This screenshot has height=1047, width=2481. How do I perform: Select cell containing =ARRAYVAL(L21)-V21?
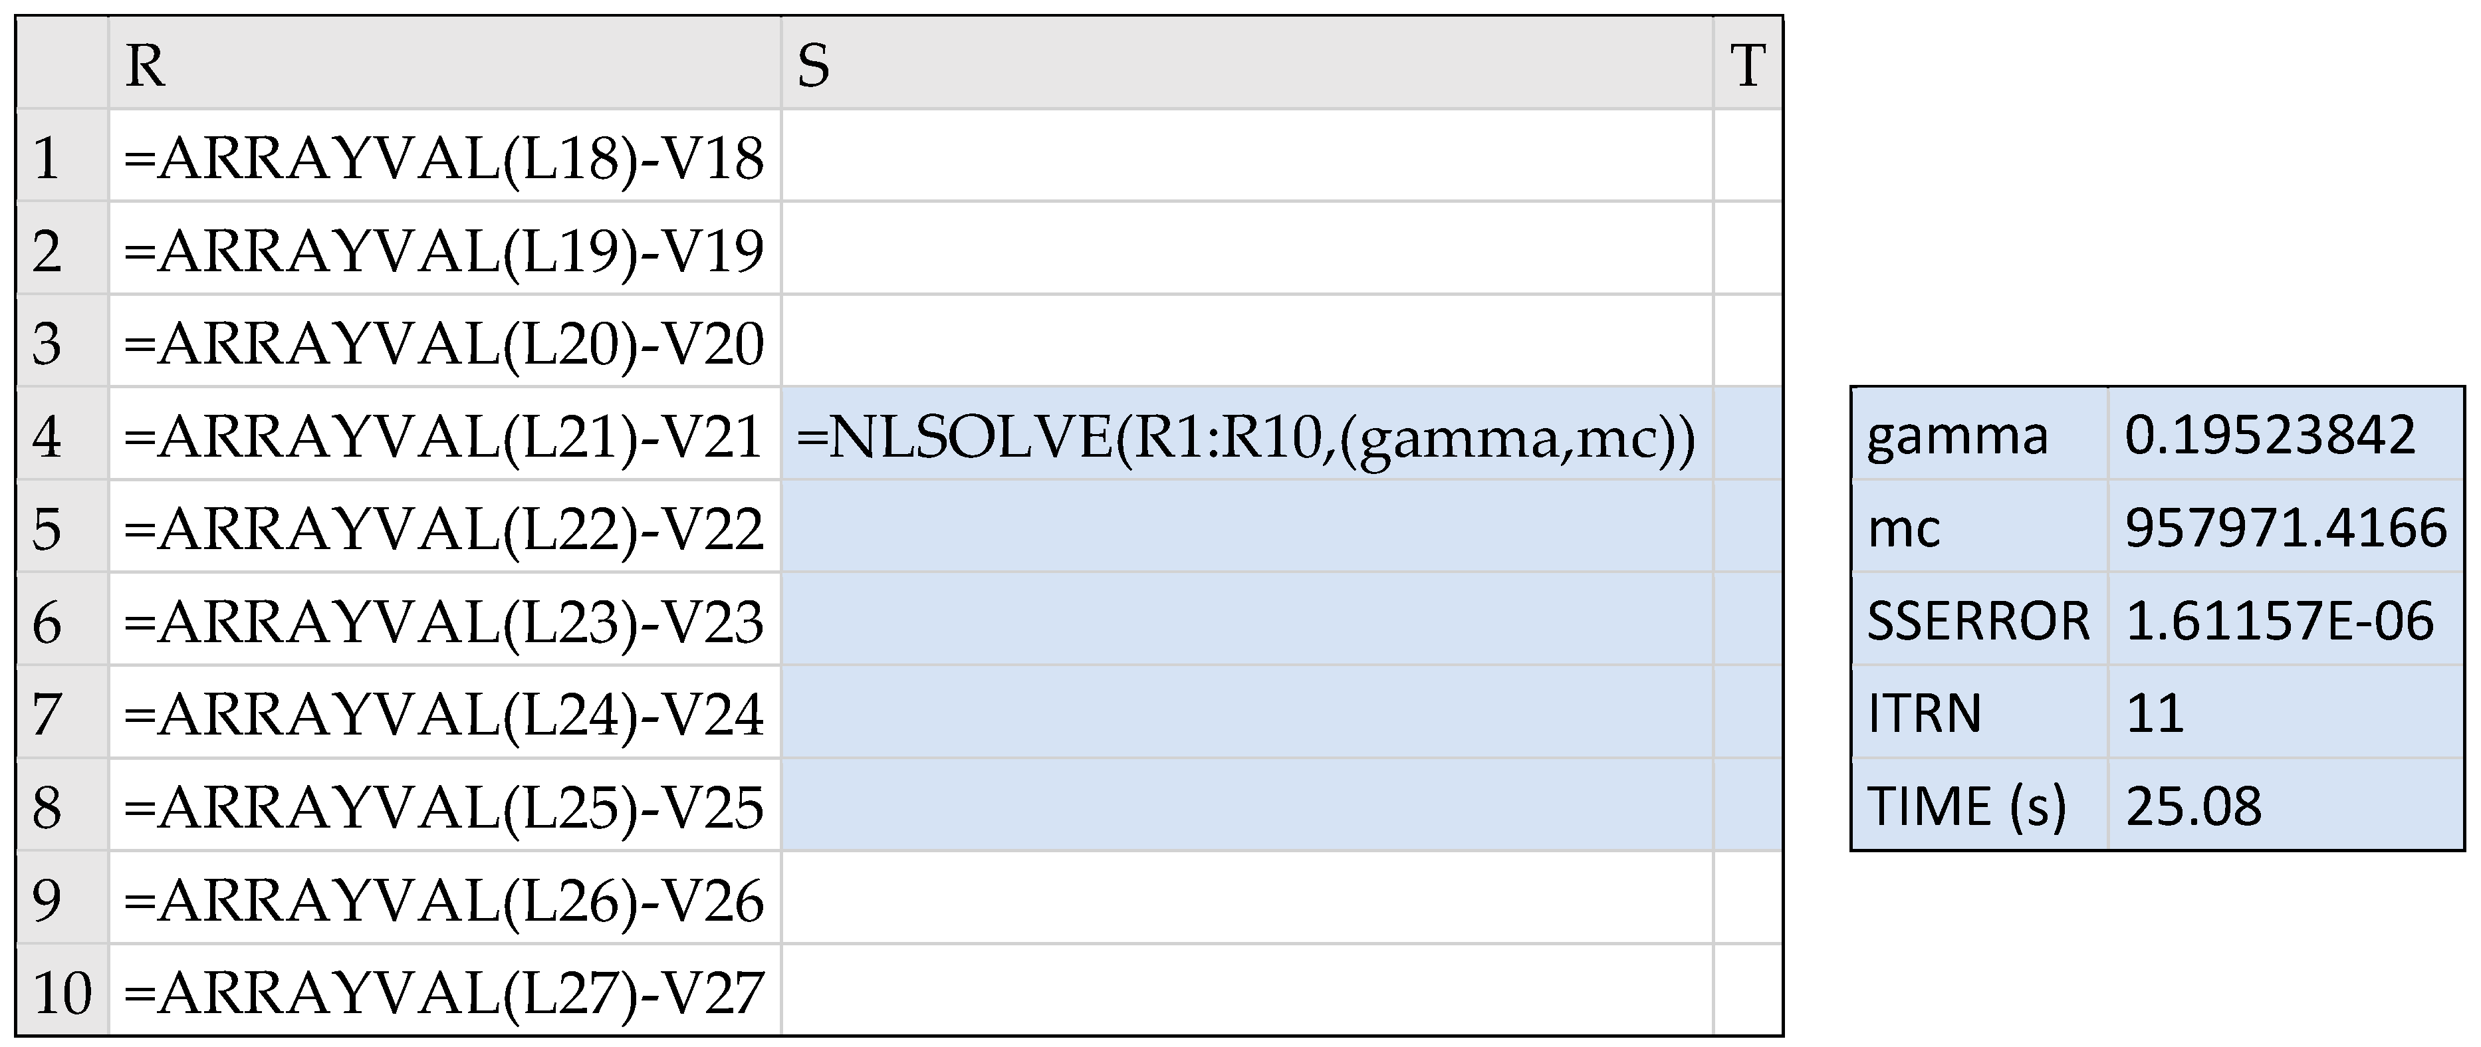pyautogui.click(x=444, y=435)
